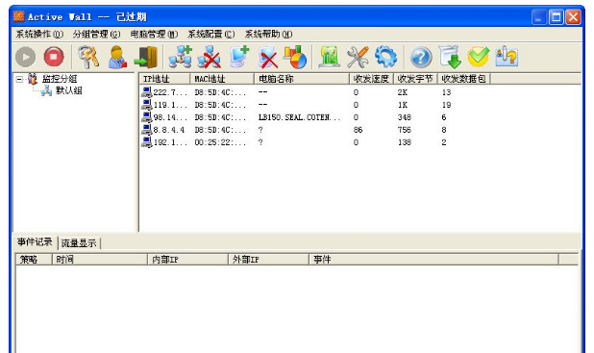594x353 pixels.
Task: Stop monitoring with the red stop button
Action: [54, 57]
